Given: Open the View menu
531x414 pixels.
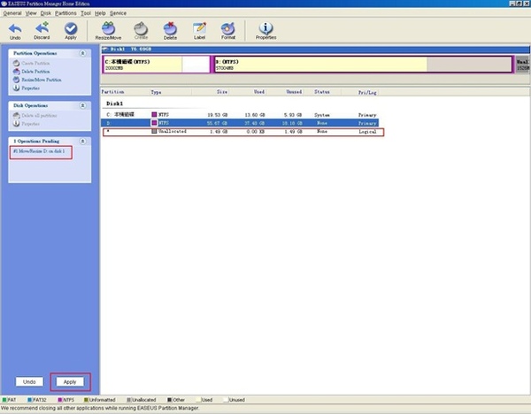Looking at the screenshot, I should 31,13.
